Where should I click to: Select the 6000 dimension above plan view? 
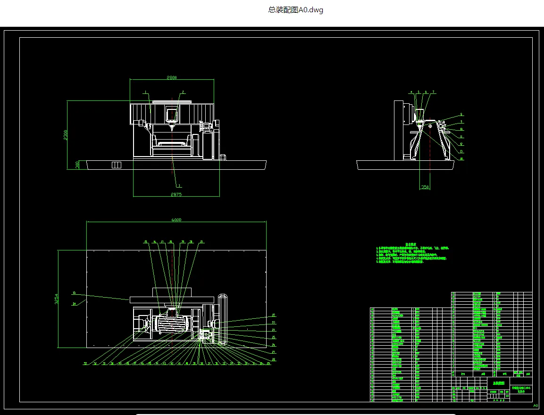click(176, 220)
